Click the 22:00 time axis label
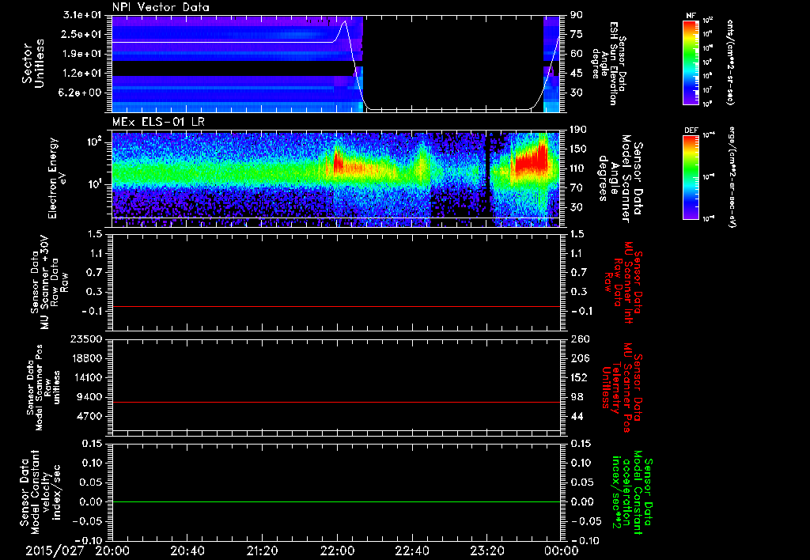 [x=337, y=551]
